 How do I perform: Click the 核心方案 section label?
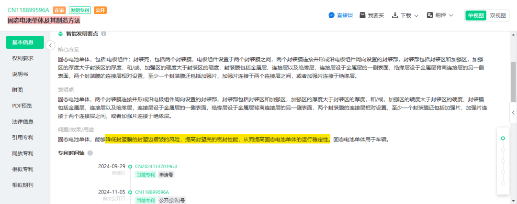[x=68, y=50]
